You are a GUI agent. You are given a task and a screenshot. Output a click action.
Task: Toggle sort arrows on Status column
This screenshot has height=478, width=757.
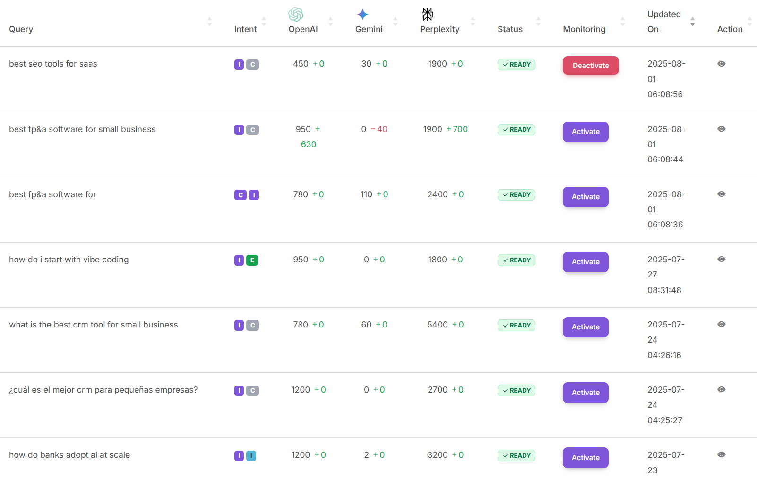coord(538,21)
